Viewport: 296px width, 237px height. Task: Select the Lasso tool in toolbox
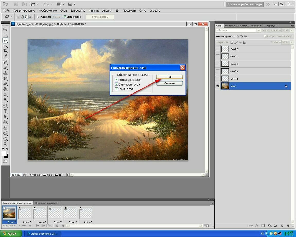pos(5,40)
